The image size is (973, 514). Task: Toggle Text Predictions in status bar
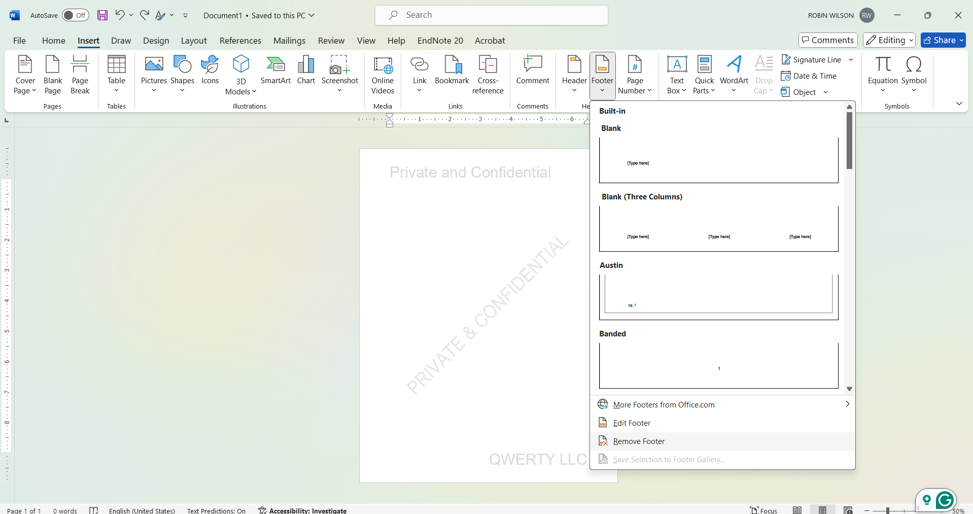tap(216, 510)
